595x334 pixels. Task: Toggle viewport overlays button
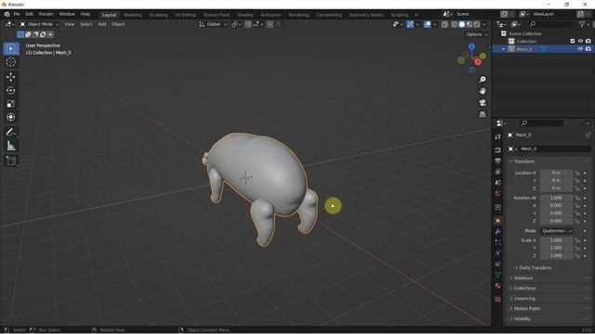point(428,25)
